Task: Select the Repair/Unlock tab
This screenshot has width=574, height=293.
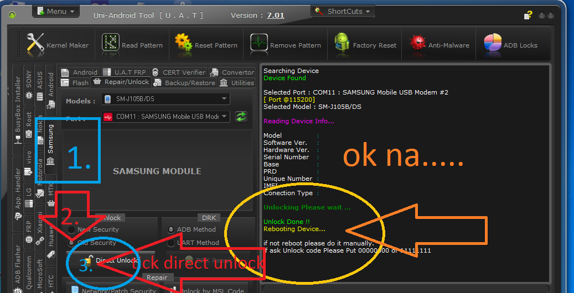Action: (x=121, y=82)
